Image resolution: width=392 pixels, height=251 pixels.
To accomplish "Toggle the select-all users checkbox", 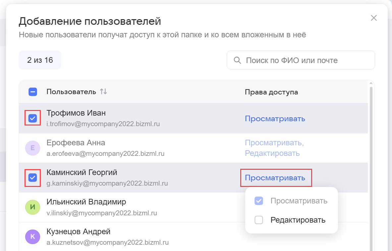I will 33,92.
